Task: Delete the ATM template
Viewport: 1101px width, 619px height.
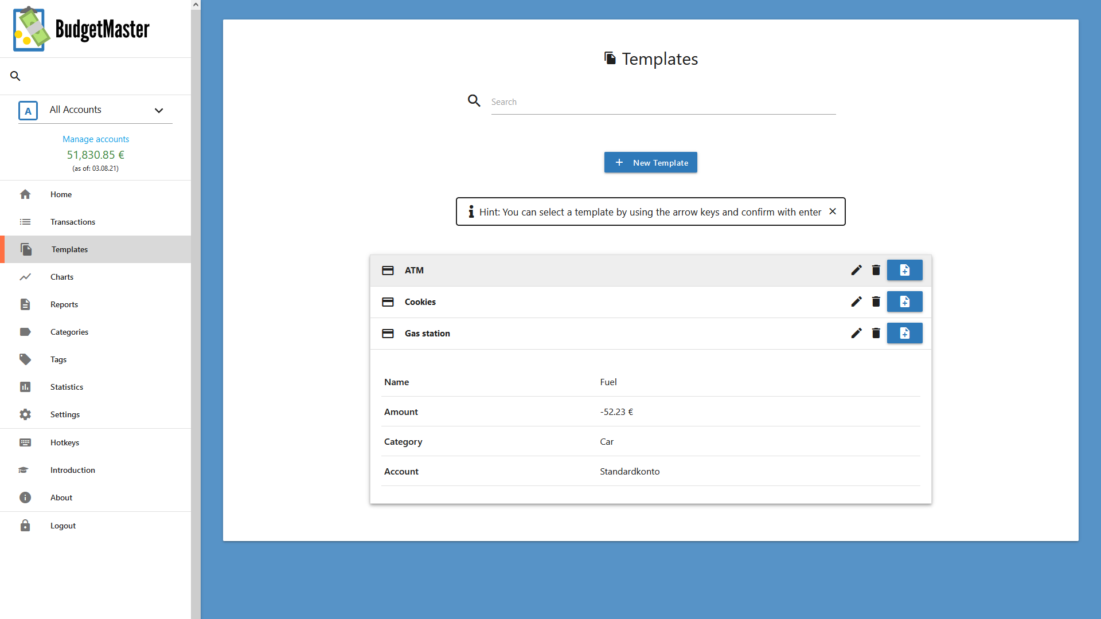Action: coord(876,270)
